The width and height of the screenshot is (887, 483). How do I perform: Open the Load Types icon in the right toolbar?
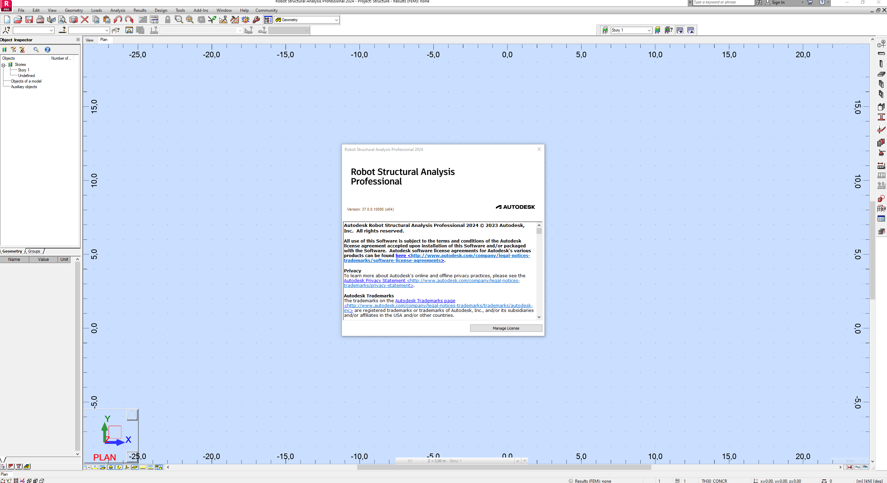point(881,166)
